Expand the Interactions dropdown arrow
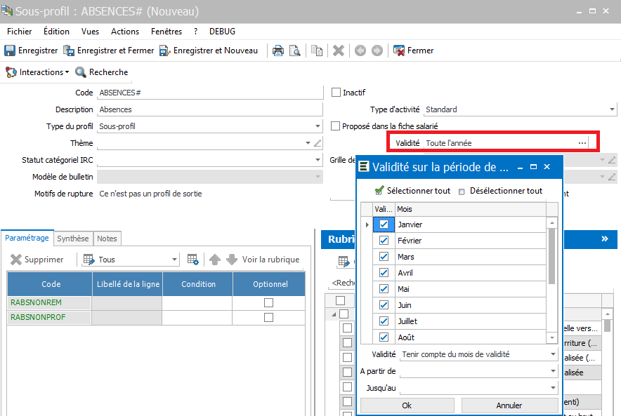 (67, 72)
